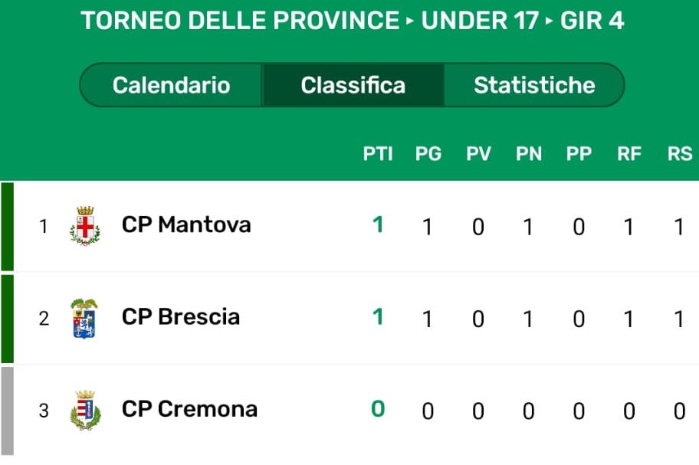Click the PP column header
The height and width of the screenshot is (465, 699).
point(579,154)
